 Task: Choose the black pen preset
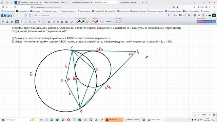(78, 21)
